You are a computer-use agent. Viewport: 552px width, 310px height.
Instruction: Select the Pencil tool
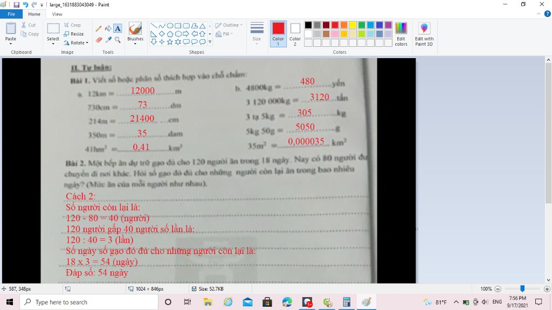(x=99, y=29)
